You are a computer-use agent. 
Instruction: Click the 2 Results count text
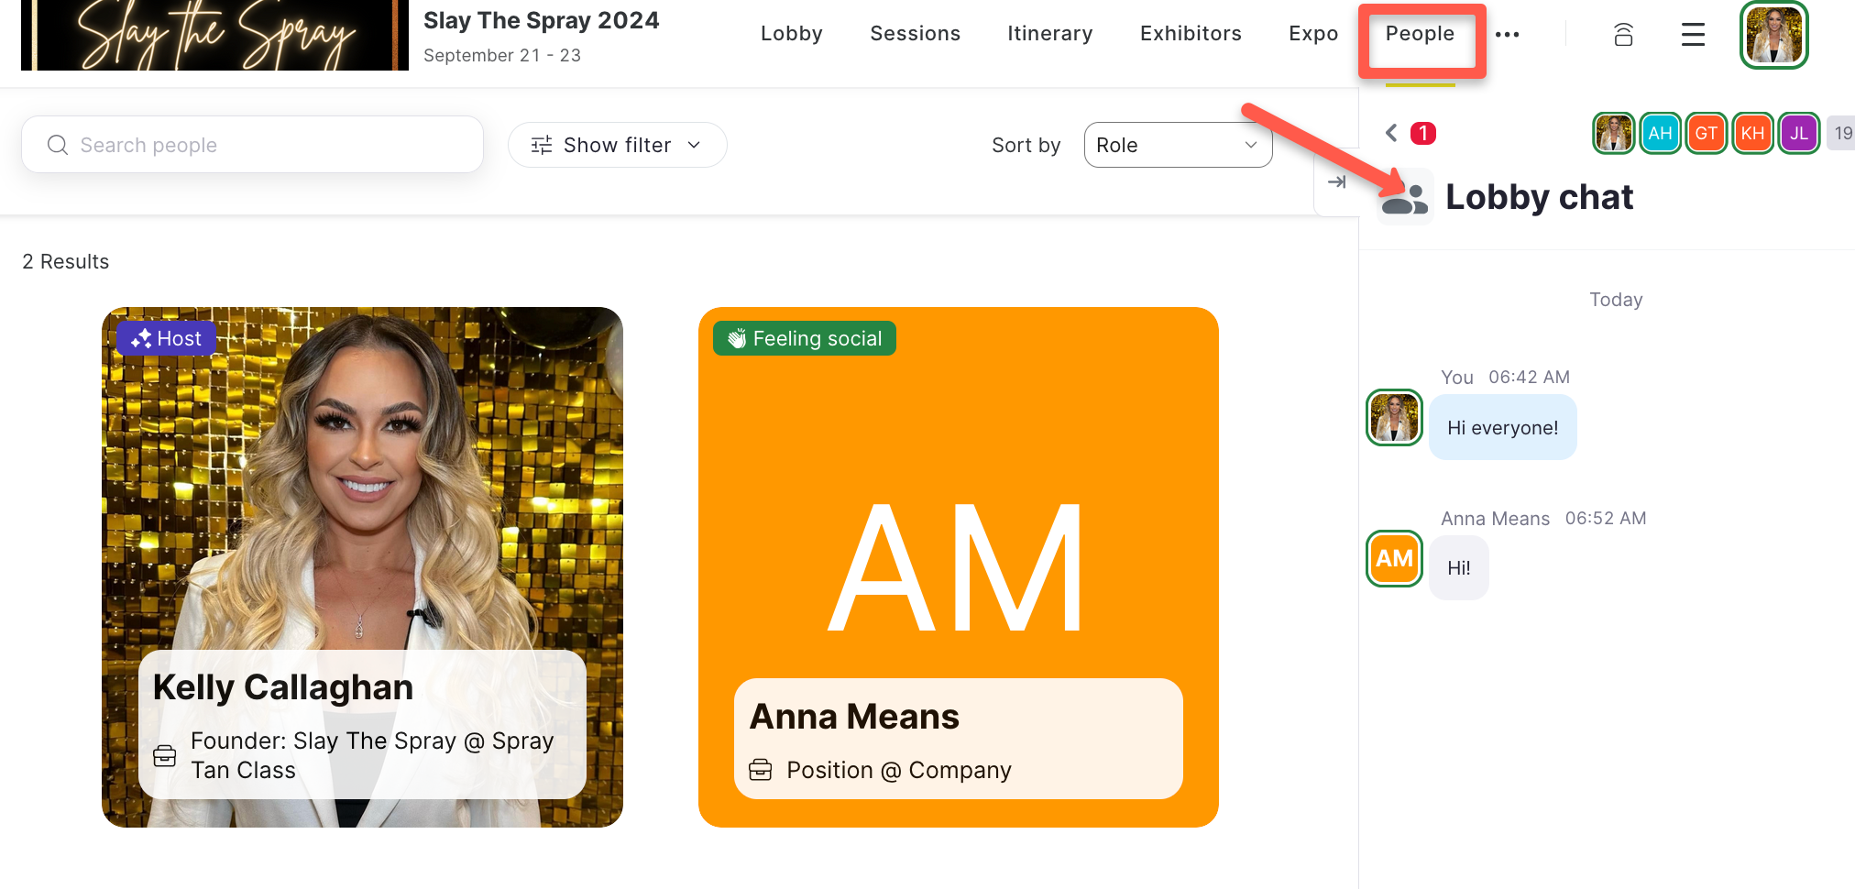[66, 262]
